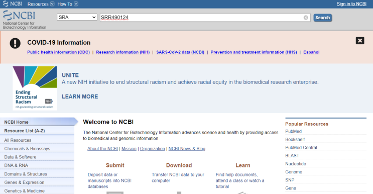
Task: Open About the NCBI link
Action: pyautogui.click(x=102, y=149)
